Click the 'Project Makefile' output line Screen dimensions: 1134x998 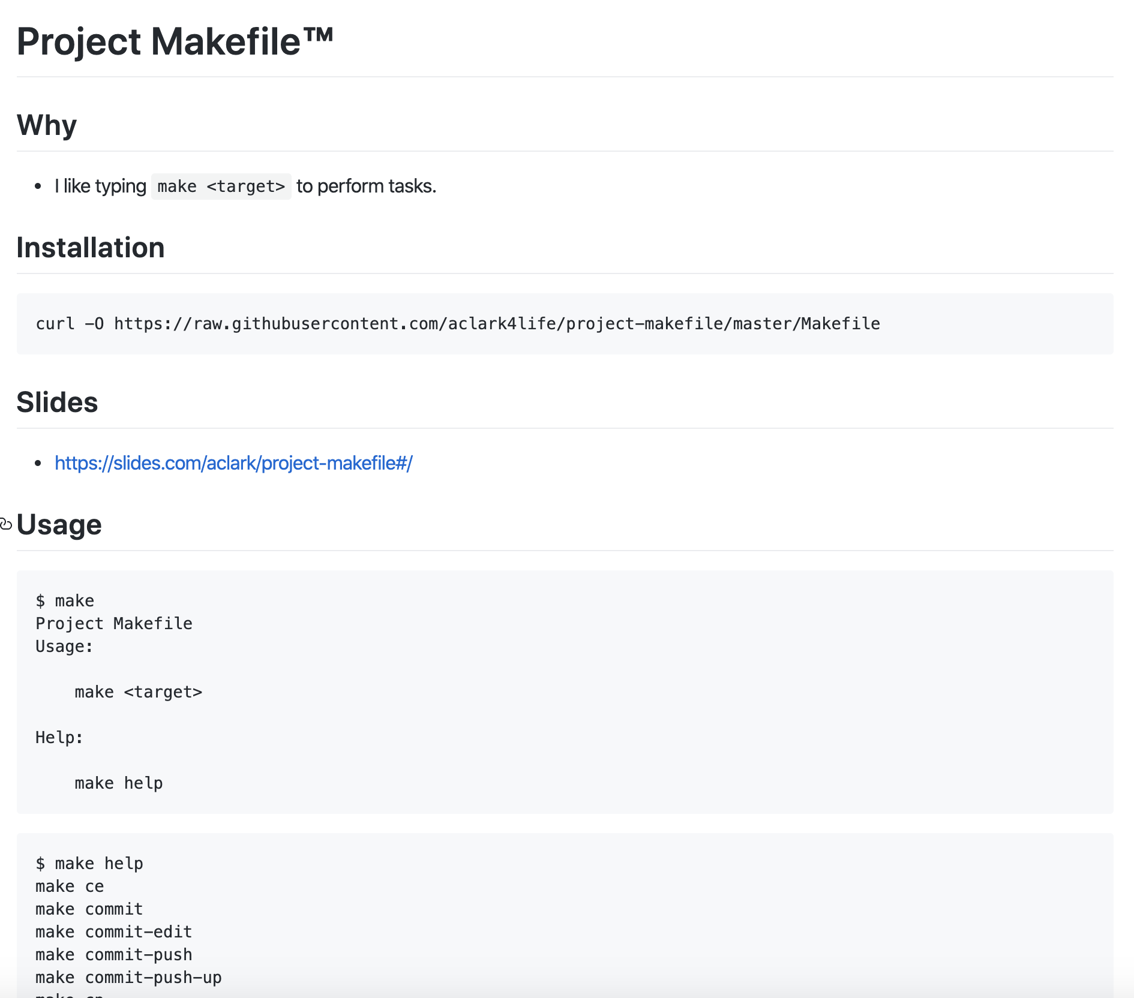tap(114, 624)
